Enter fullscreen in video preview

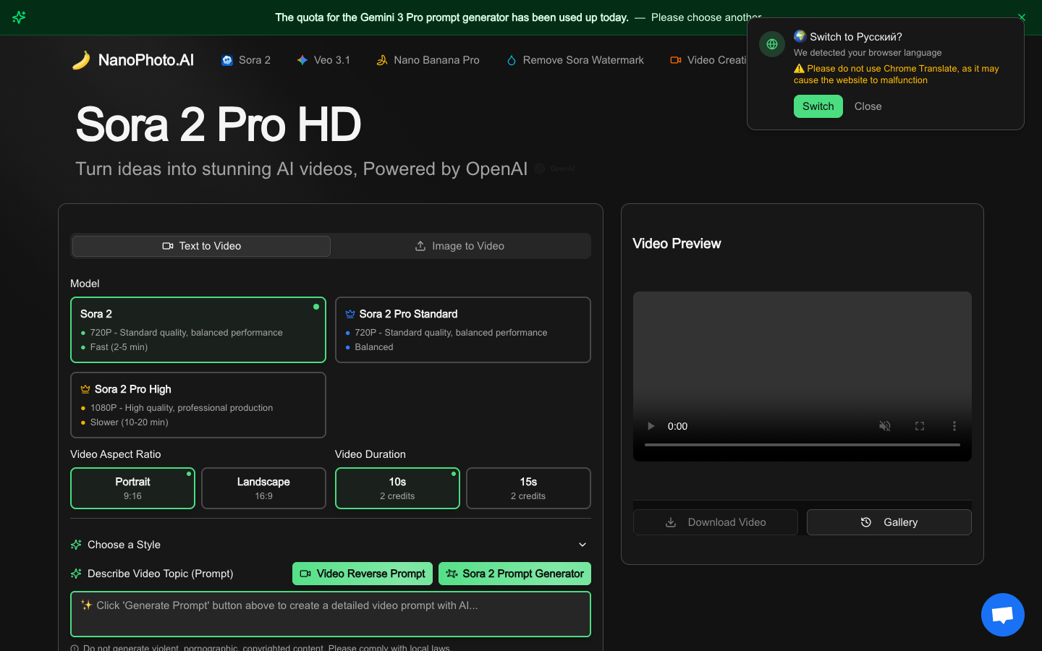tap(920, 426)
